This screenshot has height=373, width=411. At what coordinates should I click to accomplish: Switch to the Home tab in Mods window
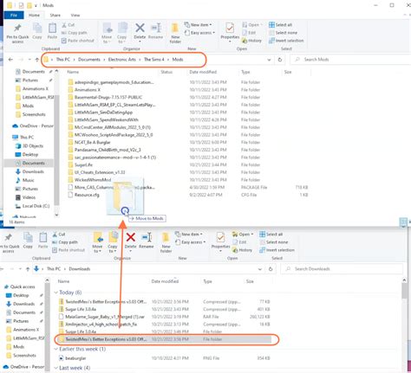click(x=34, y=16)
